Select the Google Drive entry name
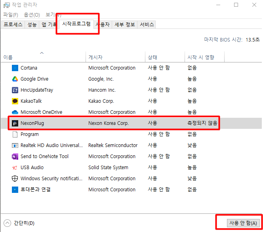263x232 pixels. tap(34, 79)
